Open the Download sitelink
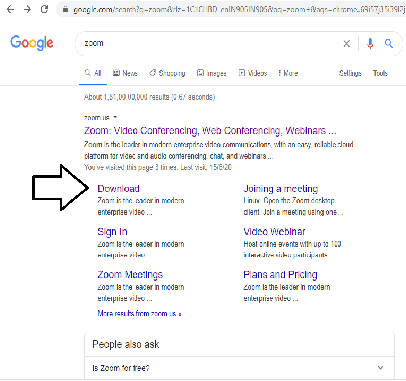Image resolution: width=406 pixels, height=381 pixels. [118, 189]
